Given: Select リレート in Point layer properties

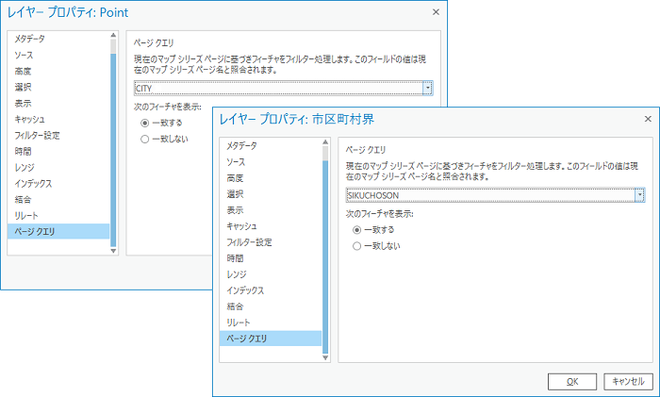Looking at the screenshot, I should tap(26, 216).
